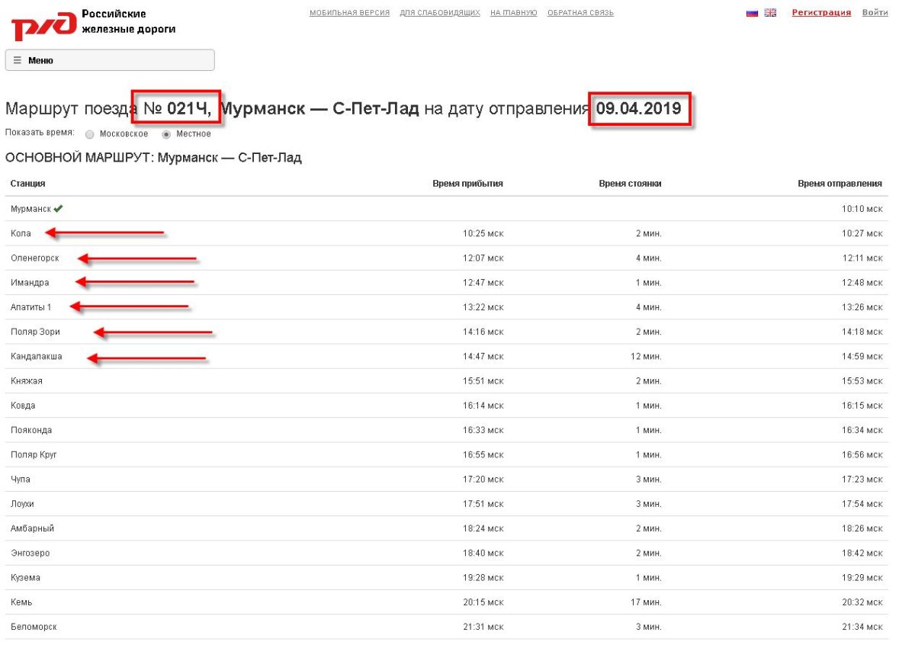
Task: Open the МОБИЛЬНАЯ ВЕРСИЯ link
Action: pos(348,12)
